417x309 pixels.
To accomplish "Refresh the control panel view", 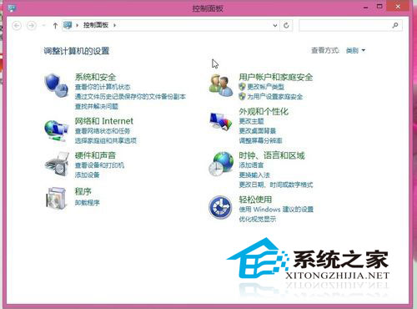I will pyautogui.click(x=286, y=25).
